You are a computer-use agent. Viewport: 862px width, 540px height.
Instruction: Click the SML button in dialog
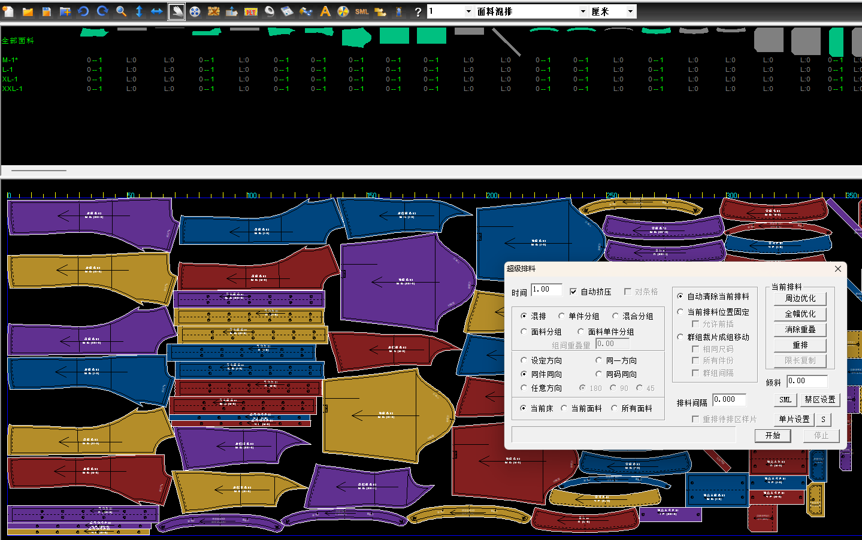pos(785,399)
